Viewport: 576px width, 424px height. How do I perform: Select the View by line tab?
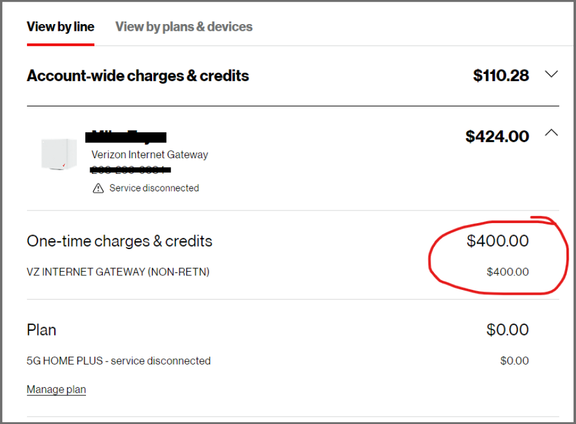point(60,26)
